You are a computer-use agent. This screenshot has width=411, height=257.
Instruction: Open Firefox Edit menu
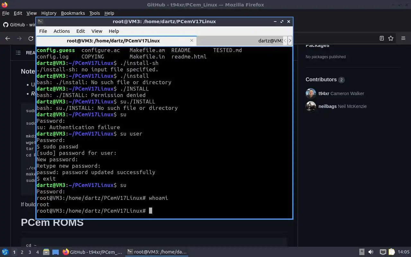(18, 13)
